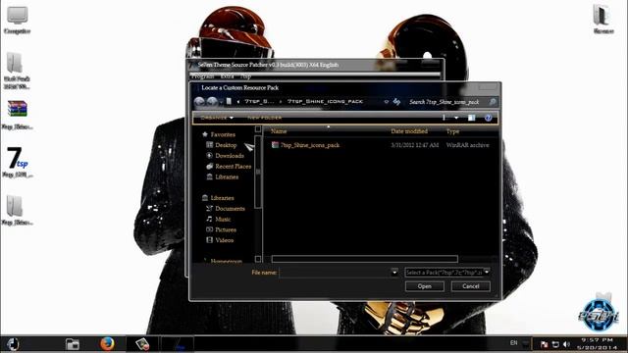Click the network tray icon
628x353 pixels.
tap(555, 344)
